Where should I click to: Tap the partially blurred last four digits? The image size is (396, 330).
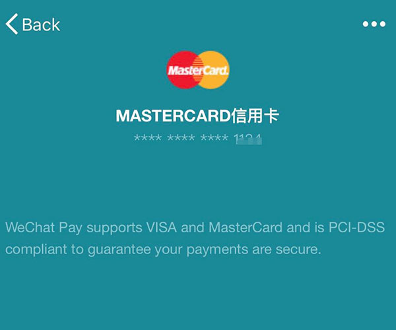pos(248,139)
